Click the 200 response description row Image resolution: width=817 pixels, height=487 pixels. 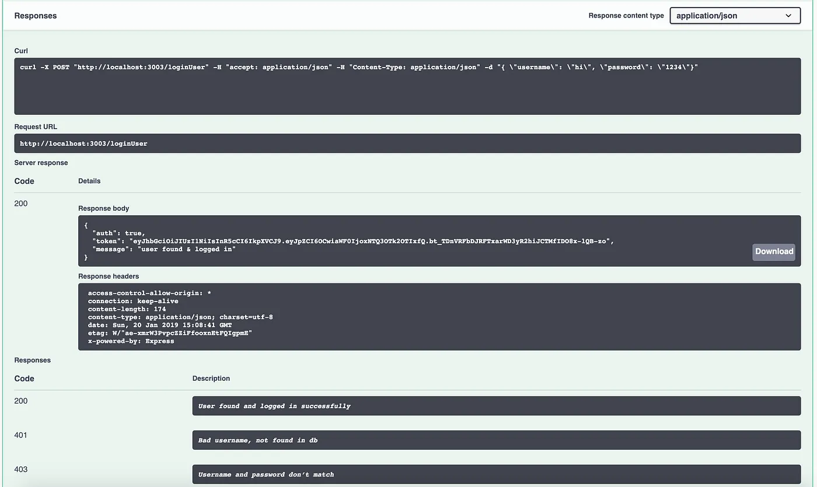(496, 405)
